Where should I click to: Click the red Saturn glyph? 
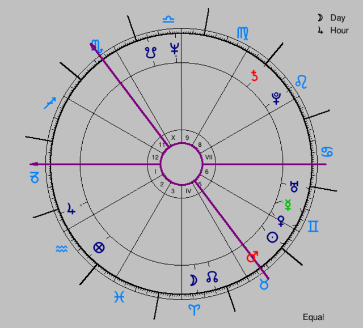(x=255, y=75)
